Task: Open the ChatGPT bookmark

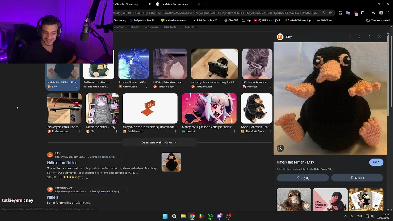Action: point(231,21)
